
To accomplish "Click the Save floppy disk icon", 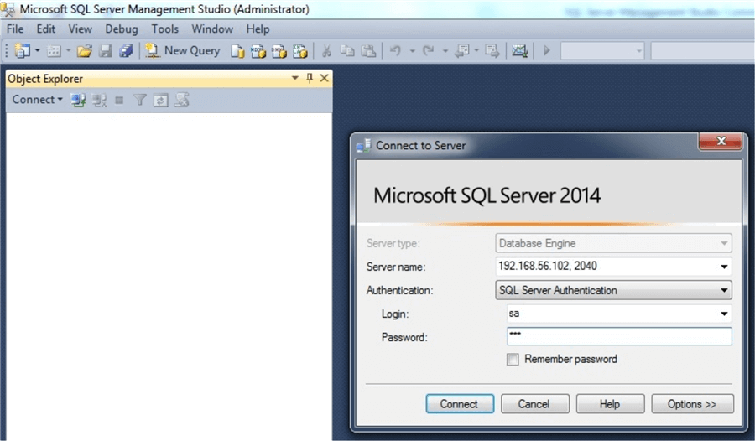I will (x=106, y=50).
